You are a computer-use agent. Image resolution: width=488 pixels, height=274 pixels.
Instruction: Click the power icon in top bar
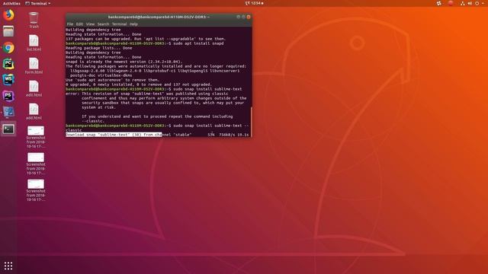pos(477,3)
